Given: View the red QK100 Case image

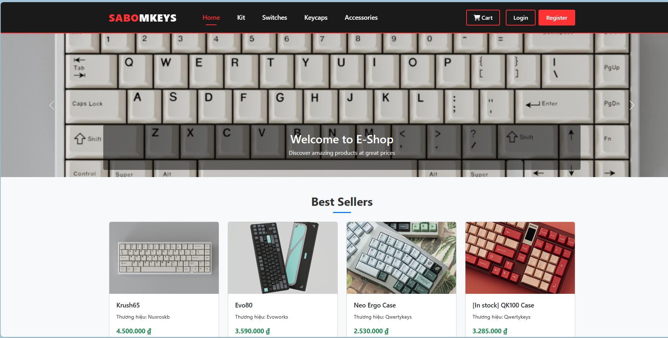Looking at the screenshot, I should coord(520,258).
